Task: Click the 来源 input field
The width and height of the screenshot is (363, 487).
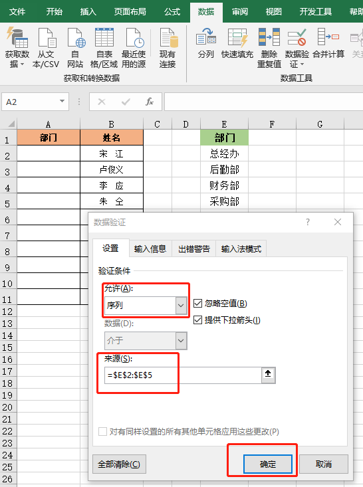Action: click(x=183, y=375)
